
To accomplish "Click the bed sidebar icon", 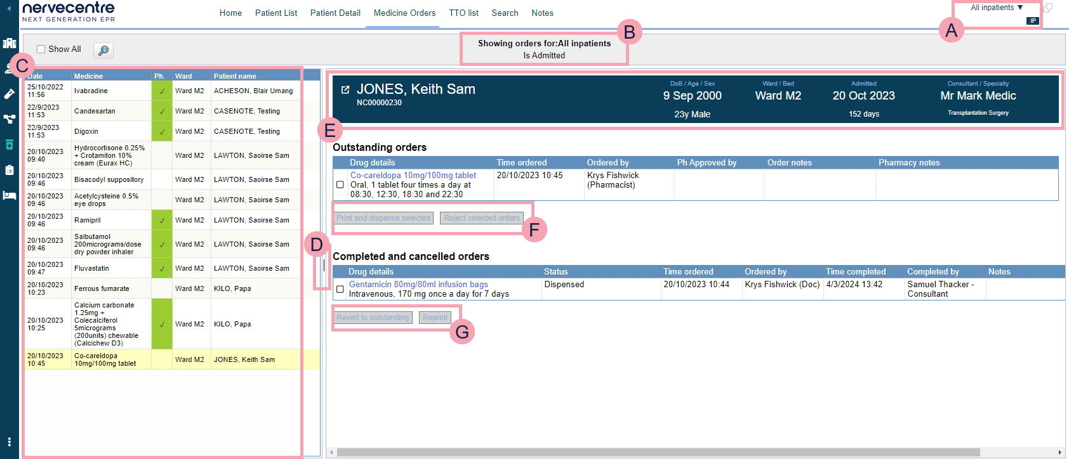I will [x=9, y=195].
